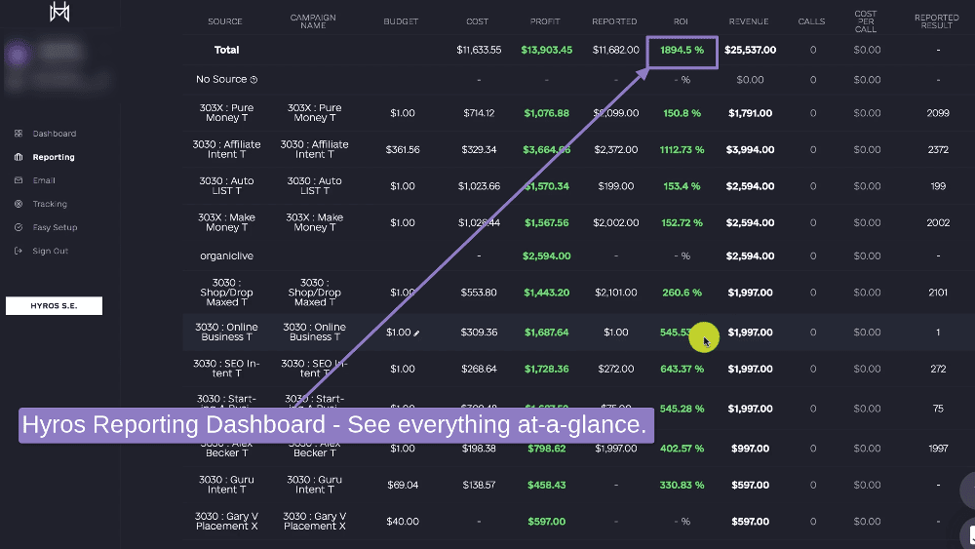Click source 303X : Make Money T
The image size is (975, 549).
226,222
